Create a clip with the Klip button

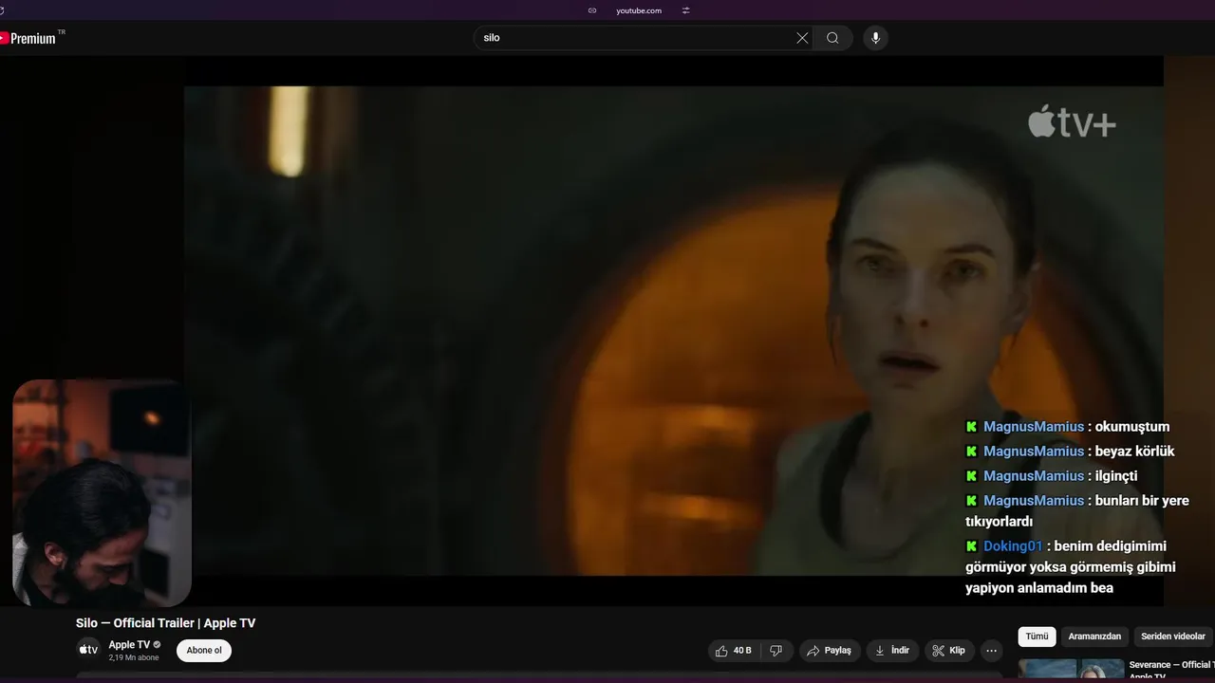(x=949, y=651)
